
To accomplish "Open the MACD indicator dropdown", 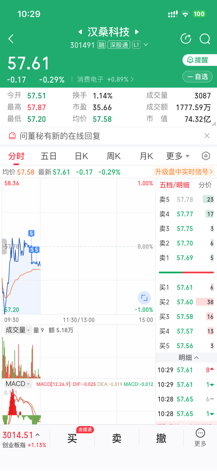I will [x=18, y=384].
